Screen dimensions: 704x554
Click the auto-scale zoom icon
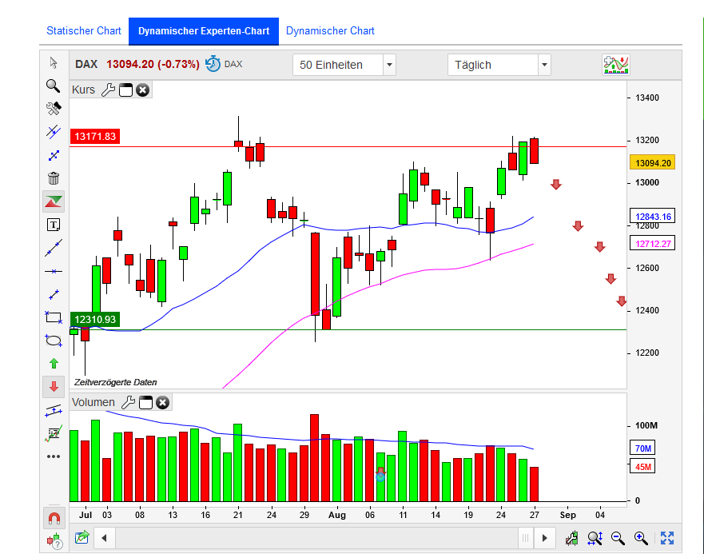595,538
